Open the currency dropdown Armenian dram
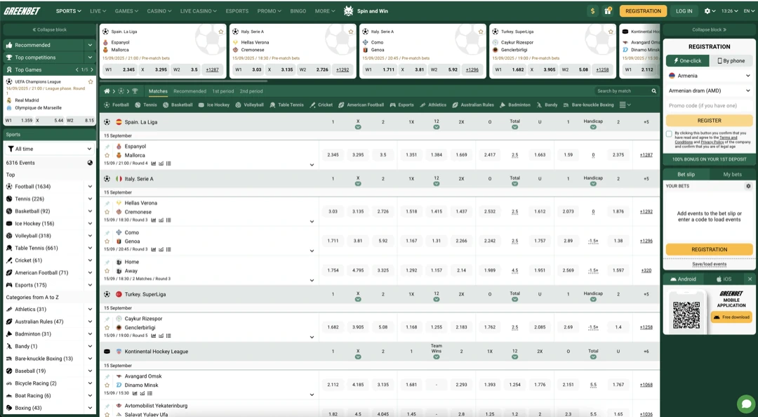 [x=709, y=91]
